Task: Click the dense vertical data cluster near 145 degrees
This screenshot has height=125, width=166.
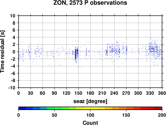Action: click(x=75, y=54)
